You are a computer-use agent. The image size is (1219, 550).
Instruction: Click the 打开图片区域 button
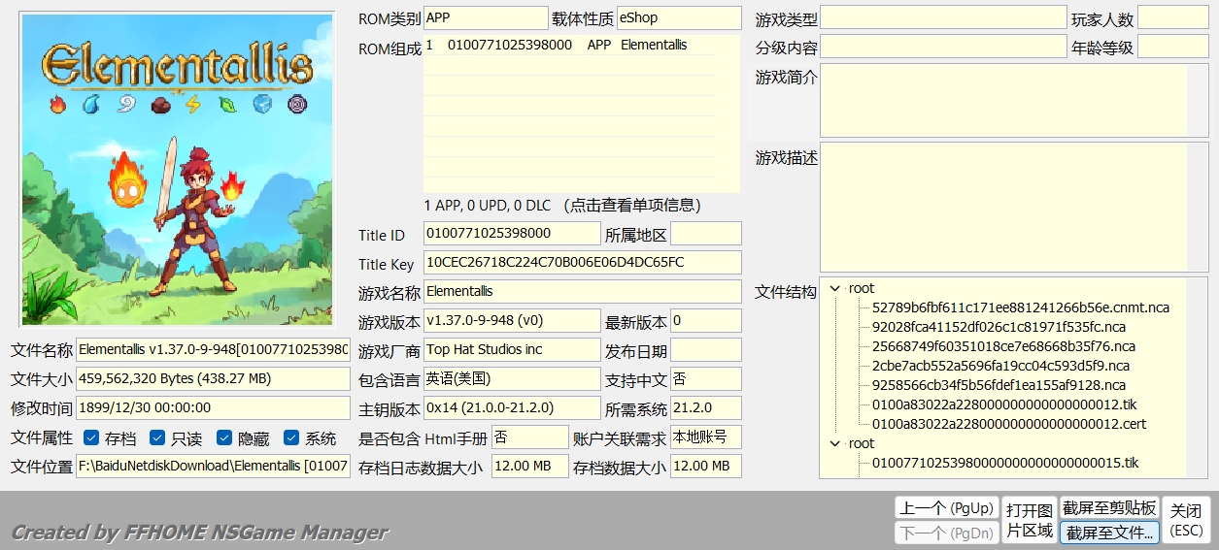click(1029, 521)
